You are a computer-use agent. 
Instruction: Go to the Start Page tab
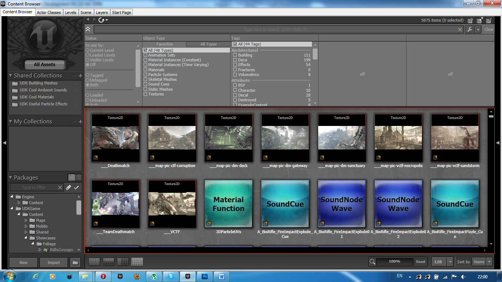point(122,12)
